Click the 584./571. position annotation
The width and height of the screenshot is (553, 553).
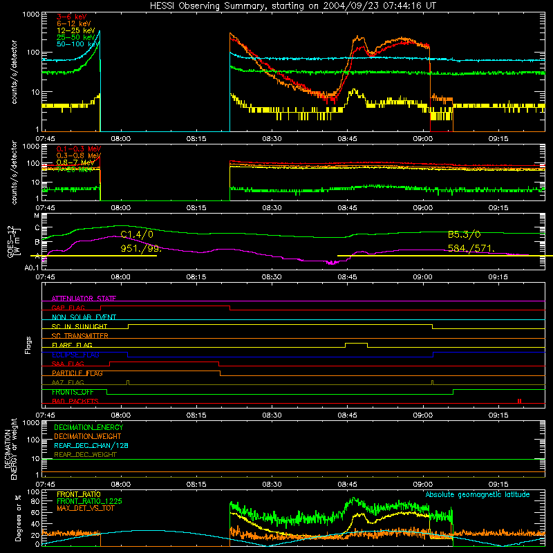[471, 248]
